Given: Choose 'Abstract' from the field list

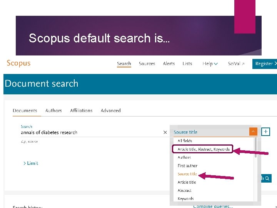Looking at the screenshot, I should pos(184,191).
